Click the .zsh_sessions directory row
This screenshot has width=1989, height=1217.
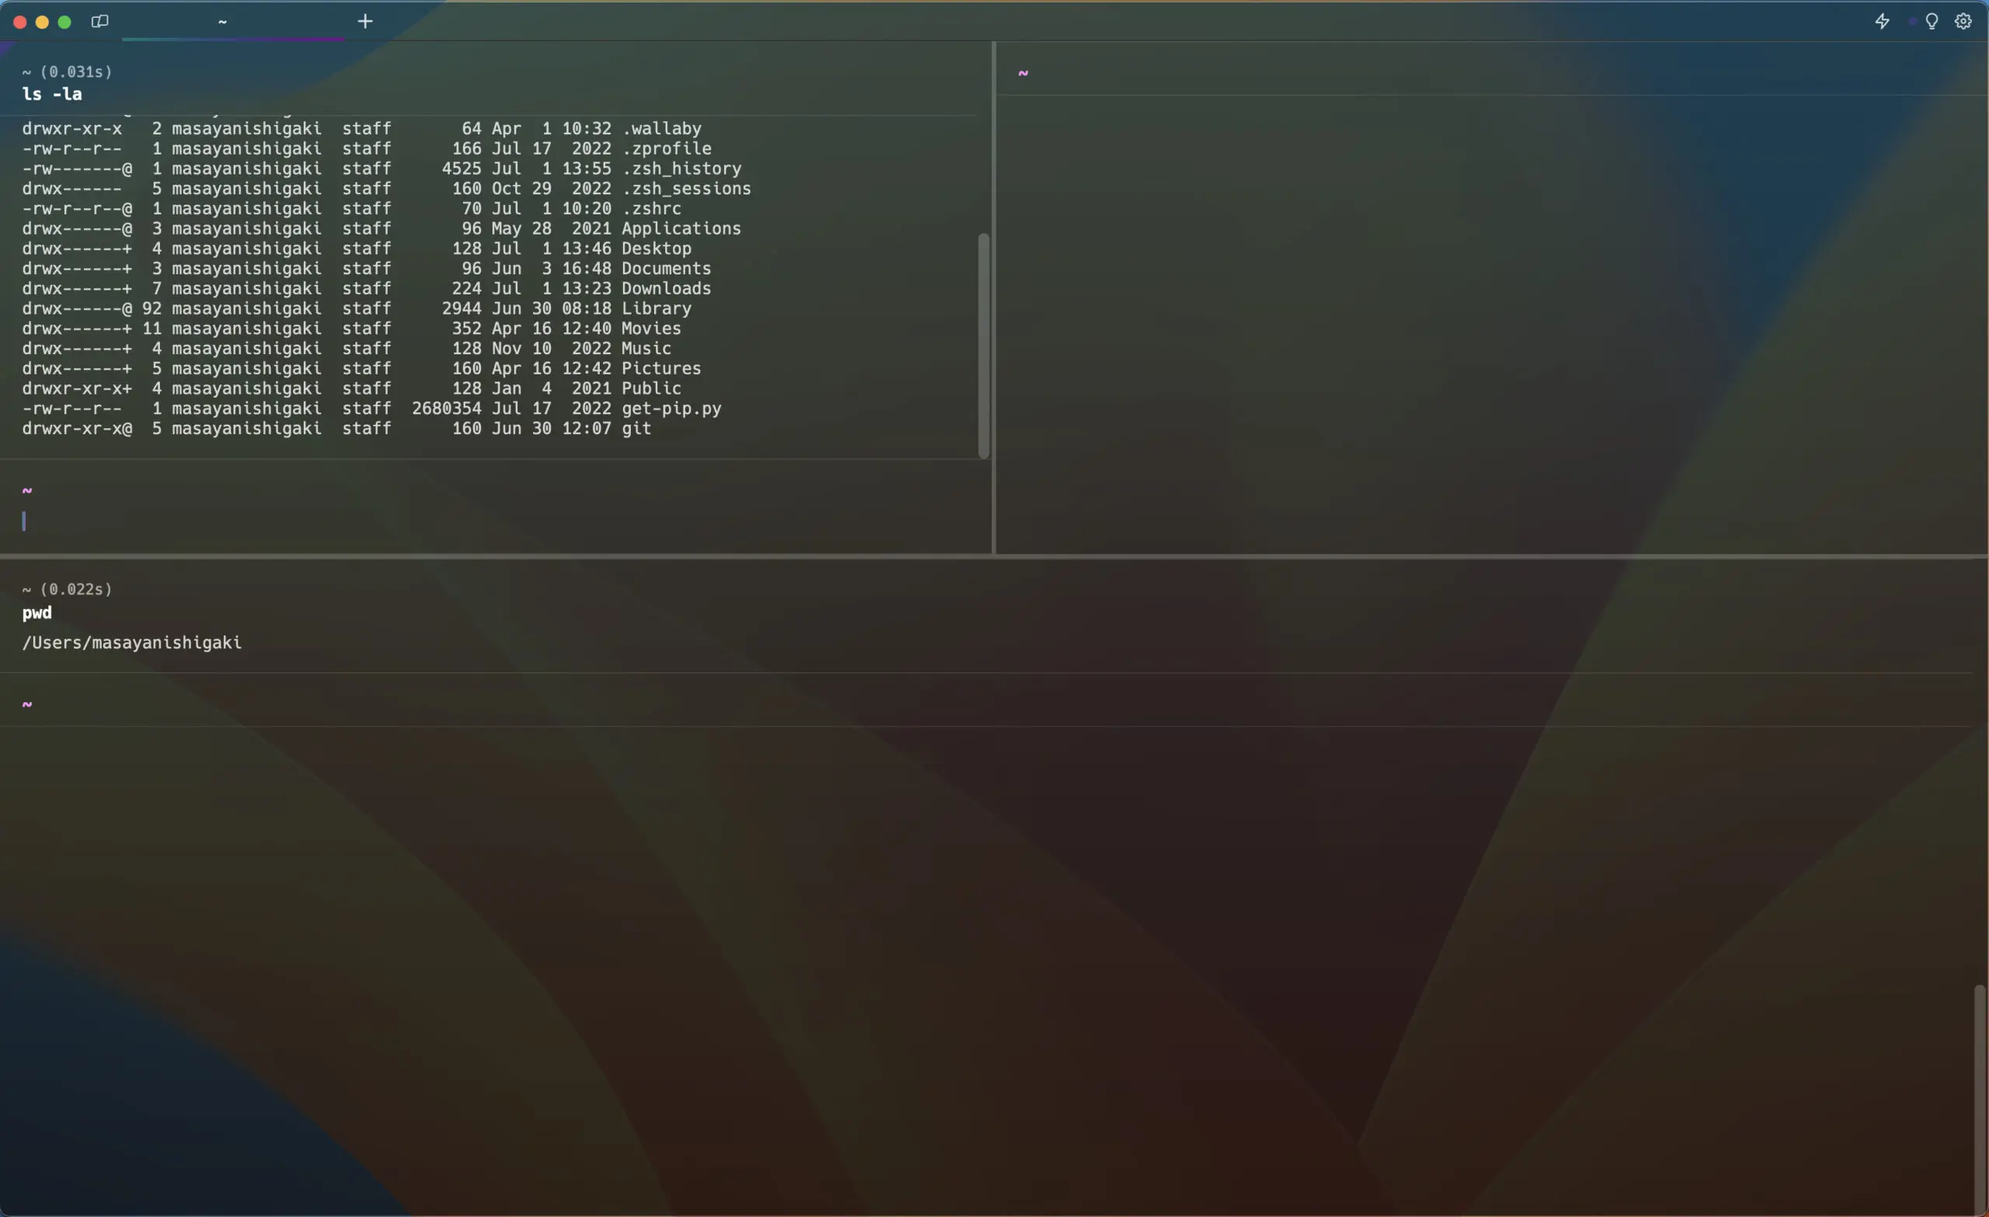pos(387,189)
